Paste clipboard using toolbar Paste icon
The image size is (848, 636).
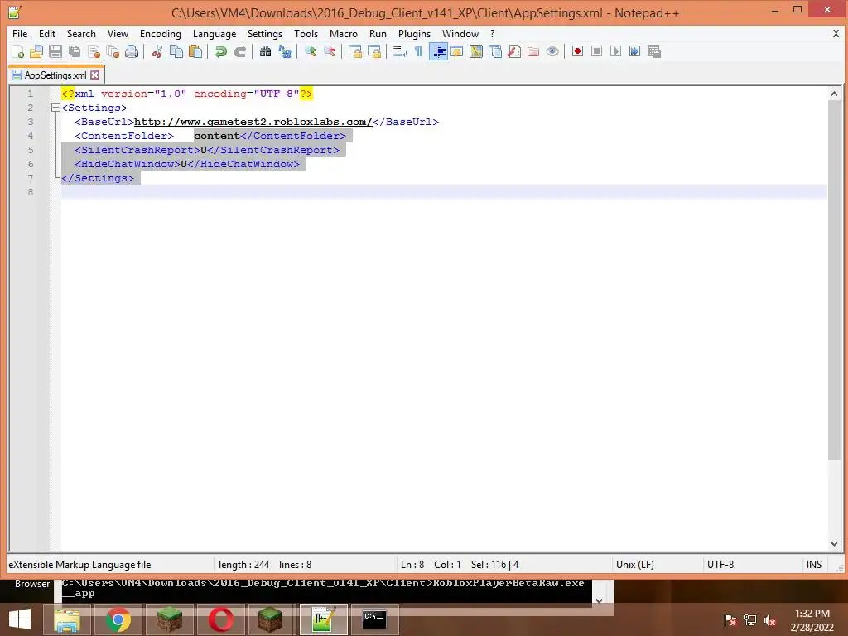pyautogui.click(x=195, y=51)
